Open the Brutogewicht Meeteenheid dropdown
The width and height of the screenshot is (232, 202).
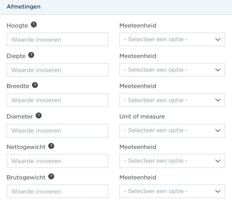pos(172,191)
